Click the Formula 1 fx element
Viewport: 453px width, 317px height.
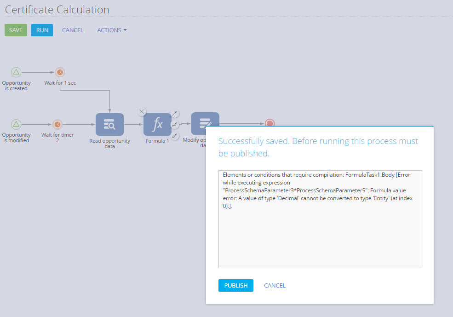click(x=157, y=125)
